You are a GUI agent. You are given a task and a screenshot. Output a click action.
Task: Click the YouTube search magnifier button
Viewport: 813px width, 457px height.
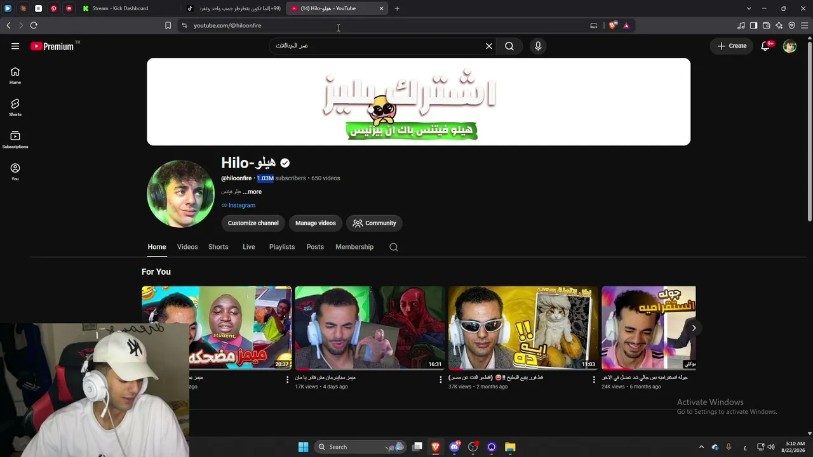[x=509, y=46]
